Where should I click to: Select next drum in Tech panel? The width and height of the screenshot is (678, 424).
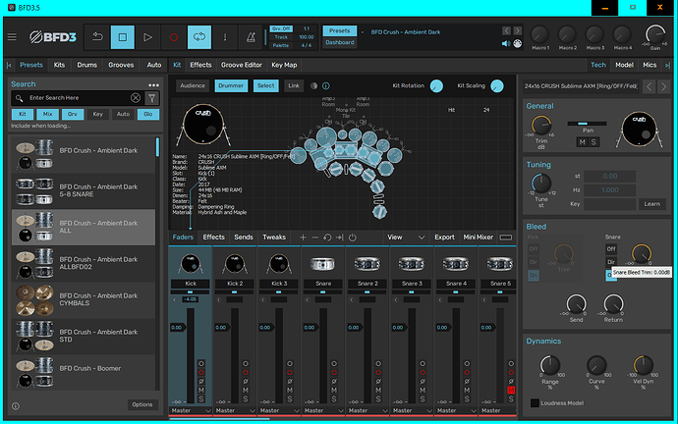click(663, 86)
